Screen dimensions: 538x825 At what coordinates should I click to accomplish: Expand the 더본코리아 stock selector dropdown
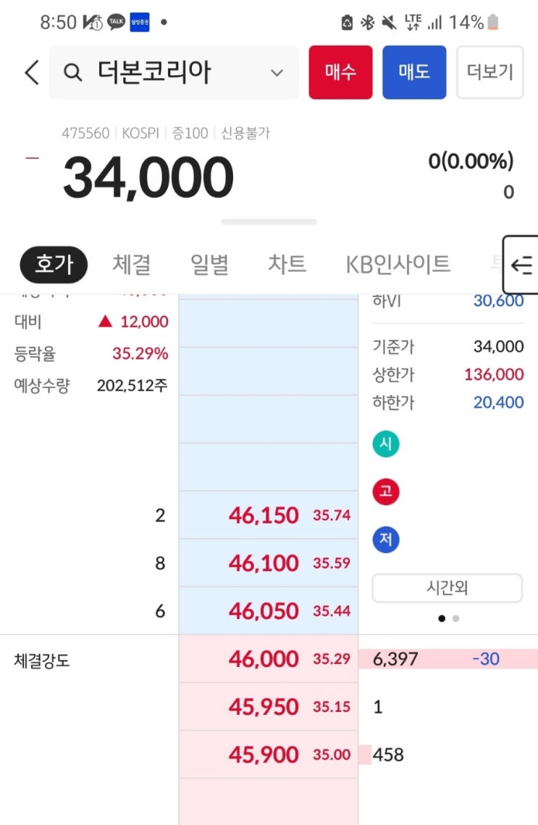[277, 72]
